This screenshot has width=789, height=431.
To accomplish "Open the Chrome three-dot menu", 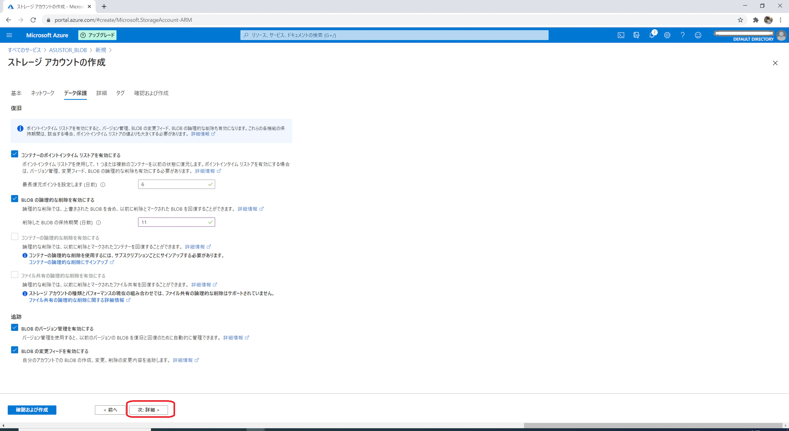I will coord(780,20).
